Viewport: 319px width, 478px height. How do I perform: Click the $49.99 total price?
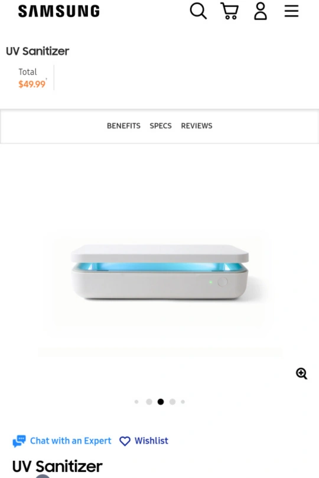(32, 84)
